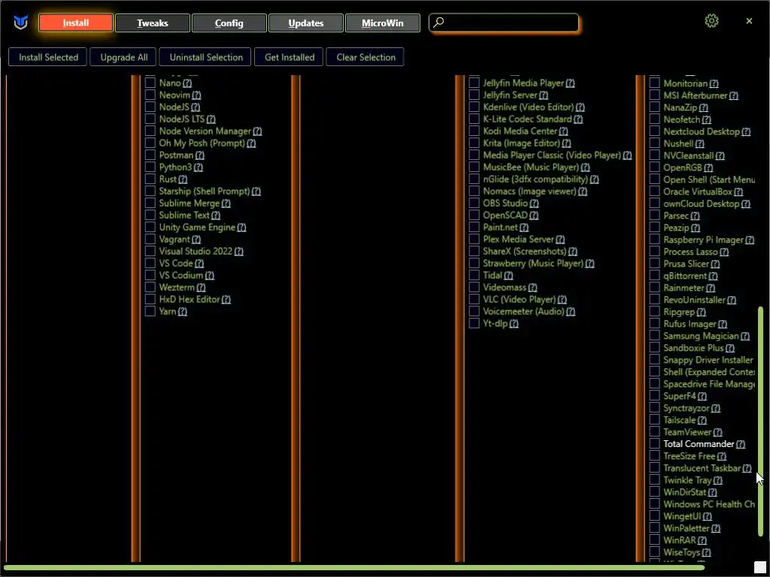
Task: Click the Starship (Shell Prompt) label
Action: point(205,191)
